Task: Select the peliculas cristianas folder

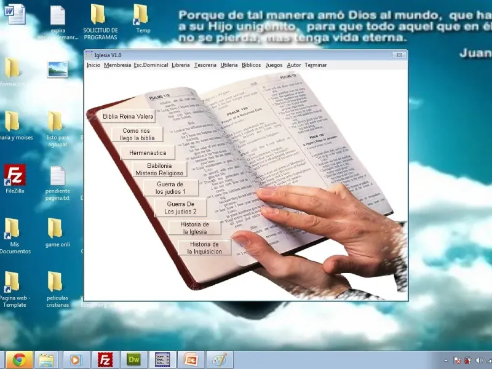Action: tap(57, 289)
